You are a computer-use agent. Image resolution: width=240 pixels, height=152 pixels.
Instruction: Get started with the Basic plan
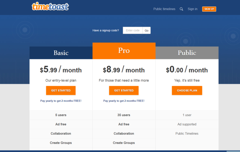click(61, 90)
